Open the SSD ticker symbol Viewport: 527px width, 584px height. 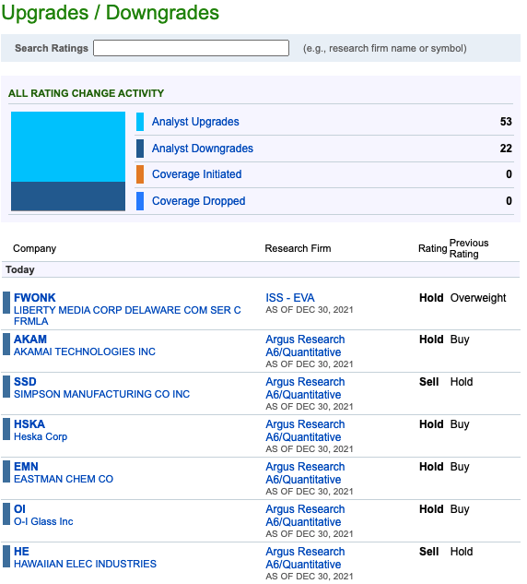[x=25, y=382]
